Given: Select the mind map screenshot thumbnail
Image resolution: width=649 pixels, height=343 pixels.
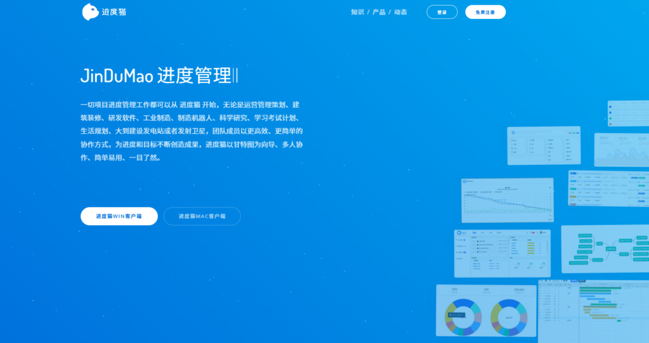Looking at the screenshot, I should coord(605,249).
